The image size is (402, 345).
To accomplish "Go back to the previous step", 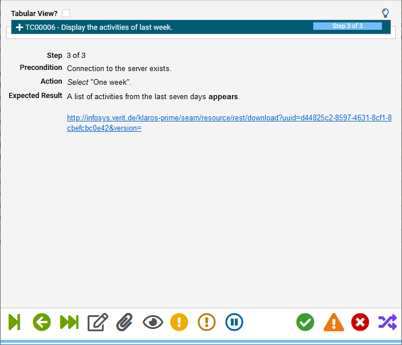I will point(42,322).
